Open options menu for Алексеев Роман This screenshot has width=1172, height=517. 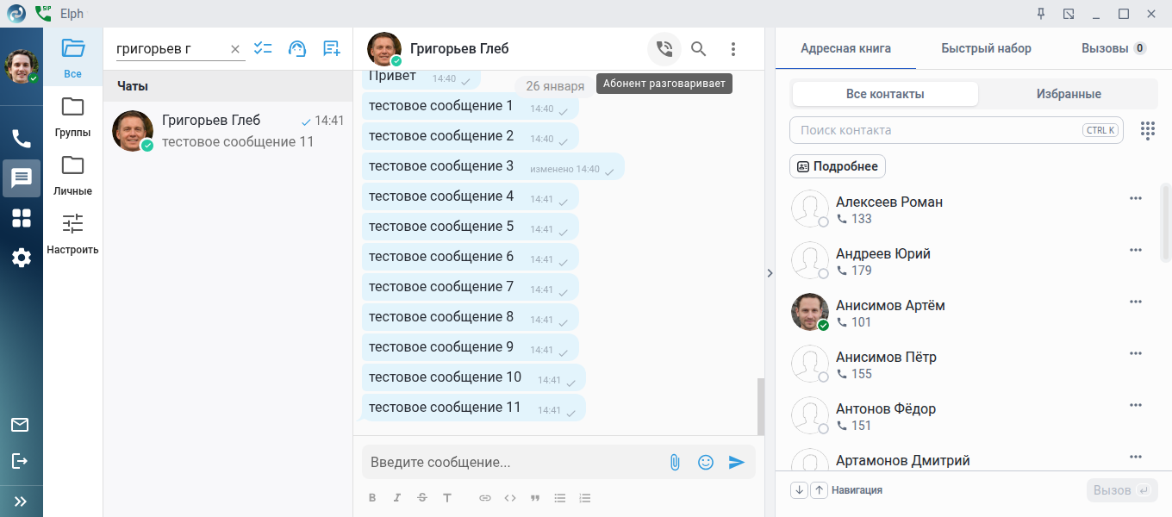point(1136,198)
